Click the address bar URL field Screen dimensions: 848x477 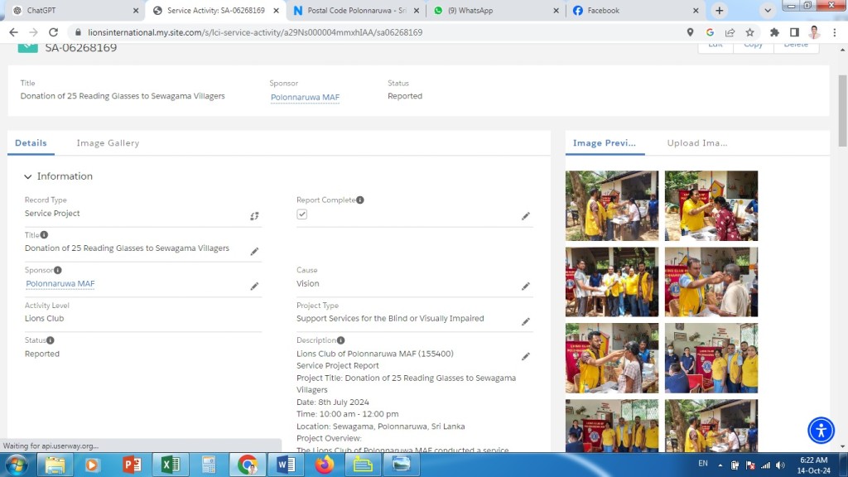click(378, 32)
